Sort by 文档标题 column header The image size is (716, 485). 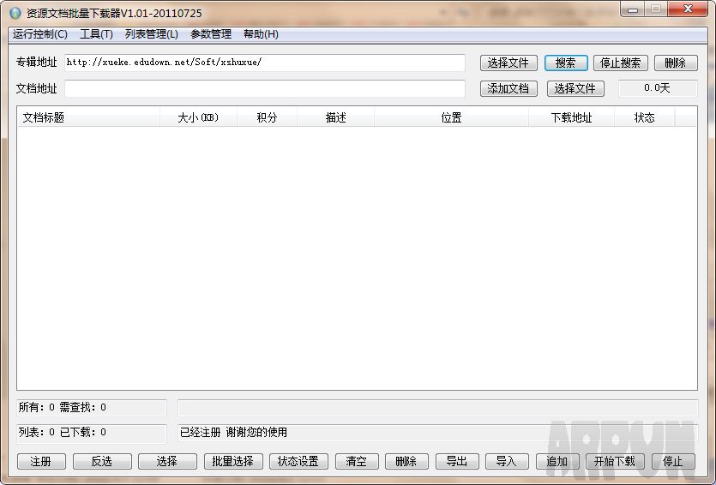pyautogui.click(x=88, y=117)
